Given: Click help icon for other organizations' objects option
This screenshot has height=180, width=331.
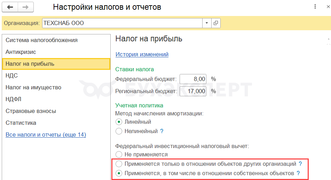Looking at the screenshot, I should 300,164.
